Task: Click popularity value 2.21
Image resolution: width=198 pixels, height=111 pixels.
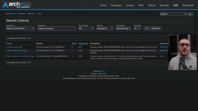Action: pyautogui.click(x=80, y=47)
